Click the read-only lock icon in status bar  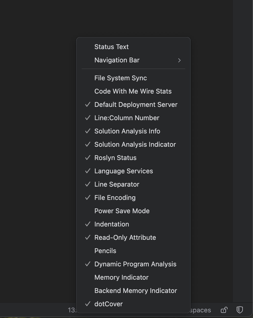[224, 310]
